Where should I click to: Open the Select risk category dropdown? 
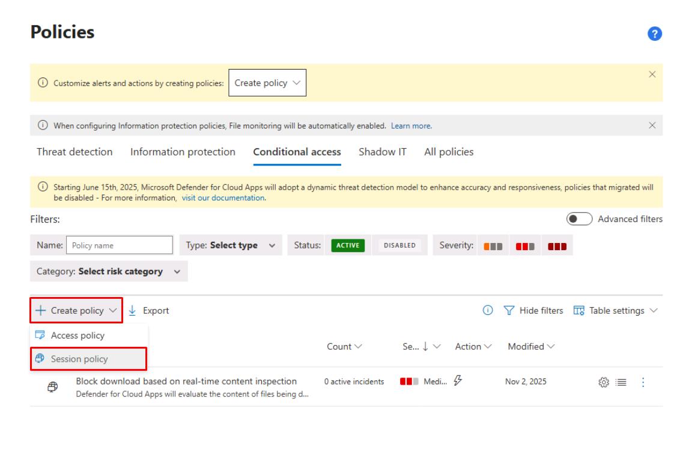pyautogui.click(x=109, y=271)
